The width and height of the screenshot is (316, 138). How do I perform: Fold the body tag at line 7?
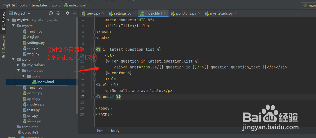coord(94,38)
